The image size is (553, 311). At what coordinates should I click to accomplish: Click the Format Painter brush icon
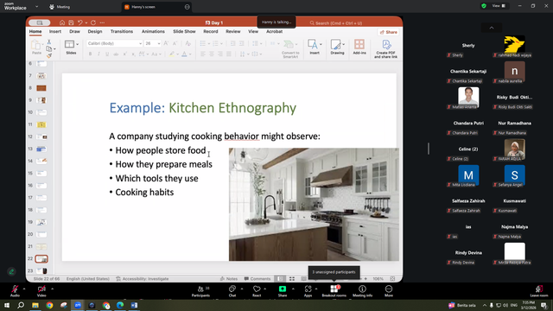pyautogui.click(x=49, y=55)
